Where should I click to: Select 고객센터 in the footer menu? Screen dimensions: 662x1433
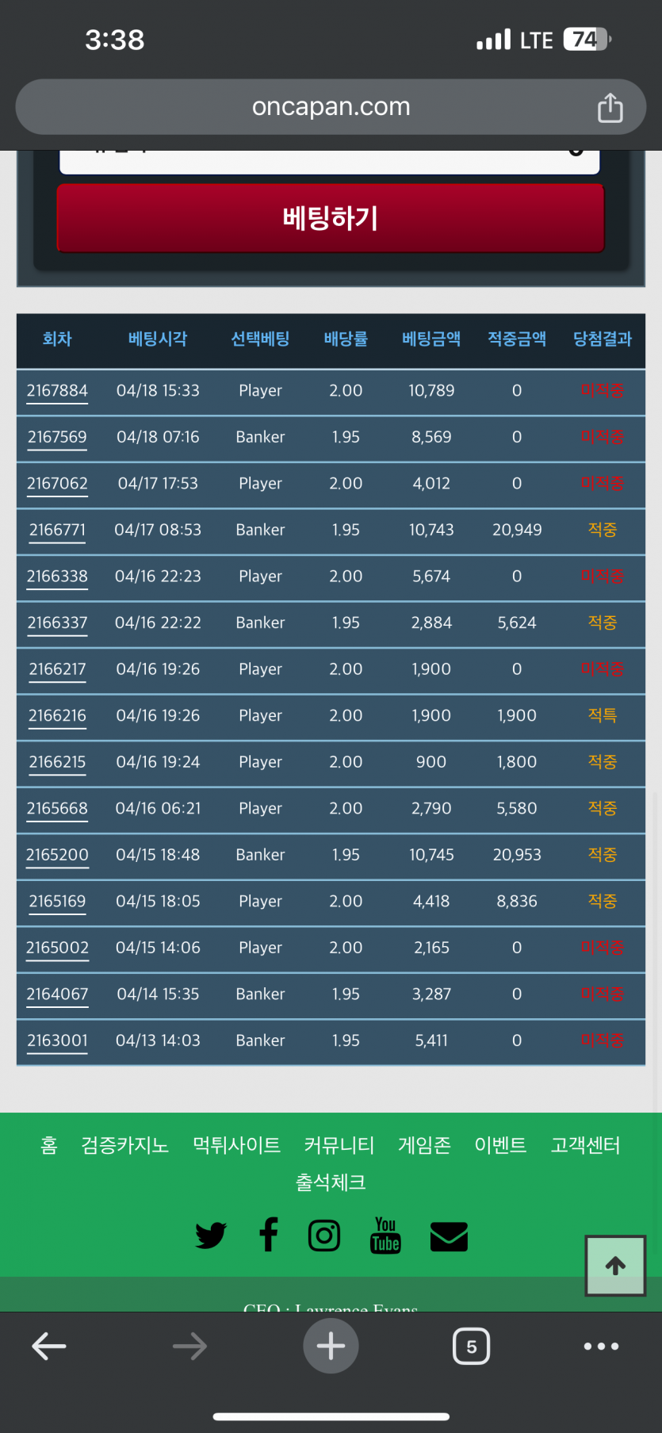point(585,1145)
